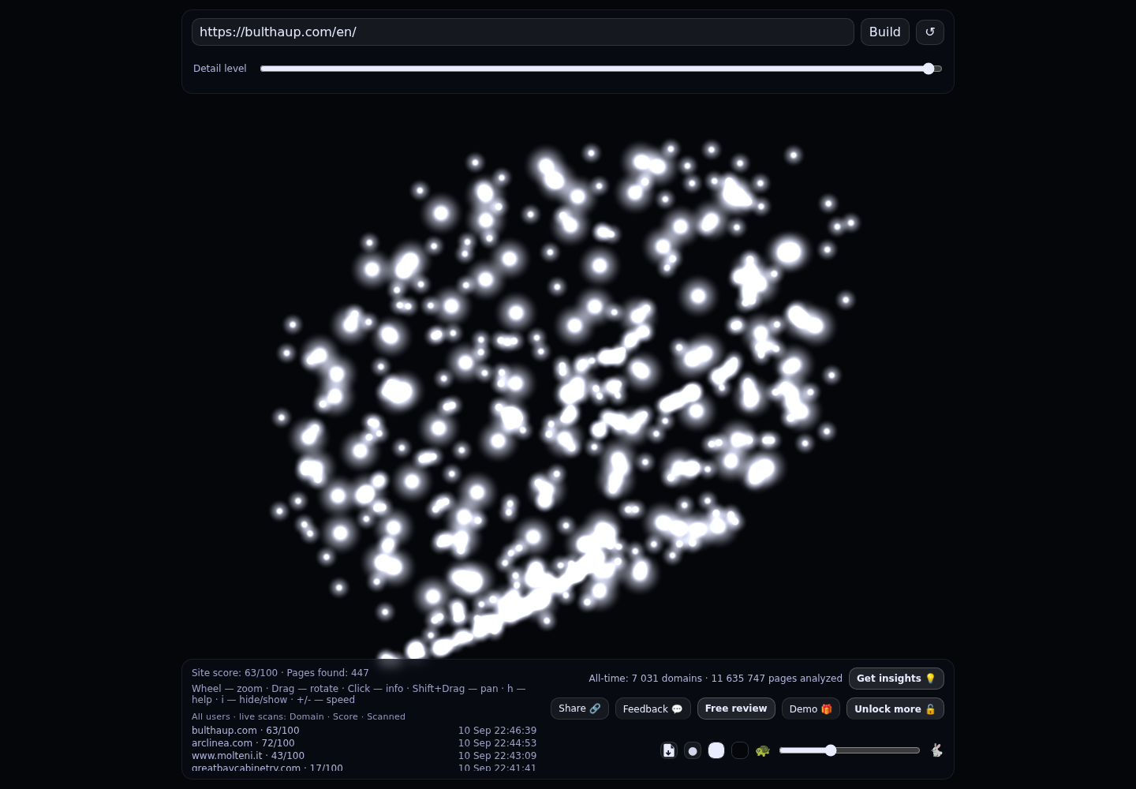The height and width of the screenshot is (789, 1136).
Task: Select the white color swatch
Action: [716, 750]
